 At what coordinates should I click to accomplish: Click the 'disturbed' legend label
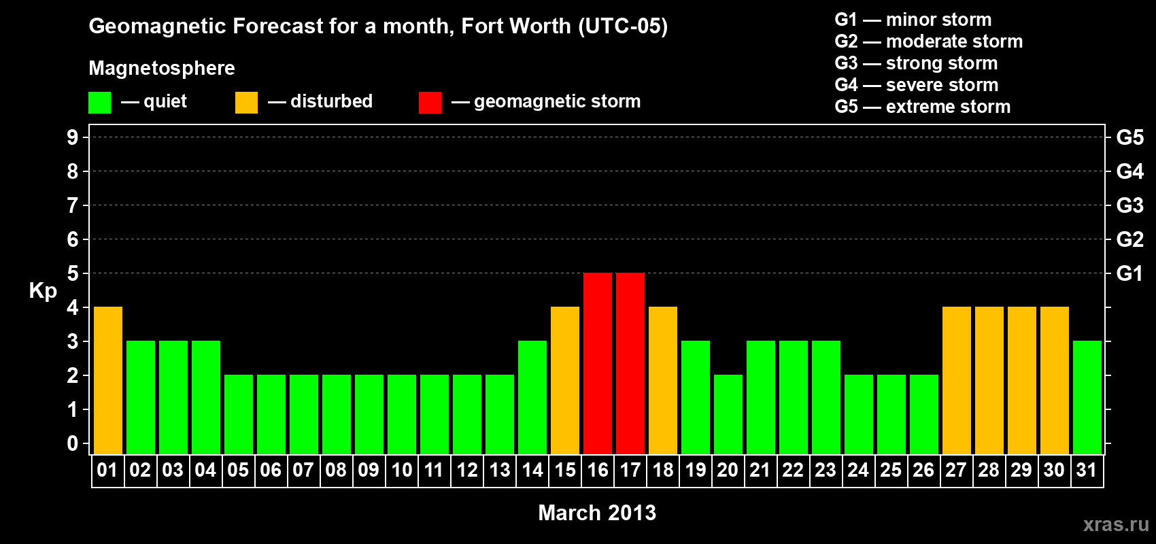click(332, 101)
